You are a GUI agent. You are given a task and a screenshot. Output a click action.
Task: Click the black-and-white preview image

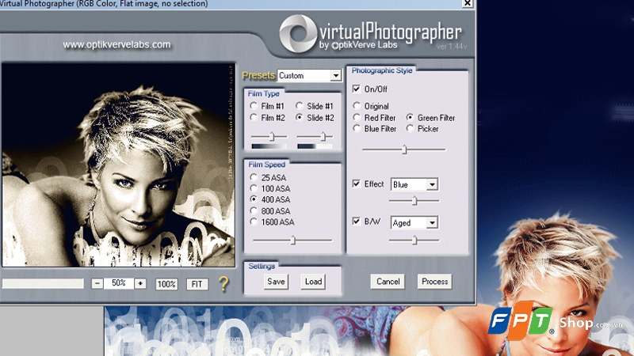pyautogui.click(x=118, y=165)
